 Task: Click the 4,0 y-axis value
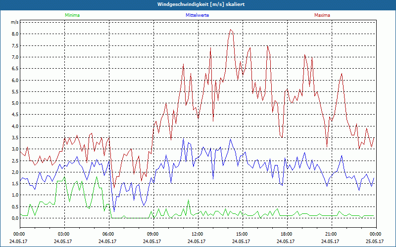(15, 126)
